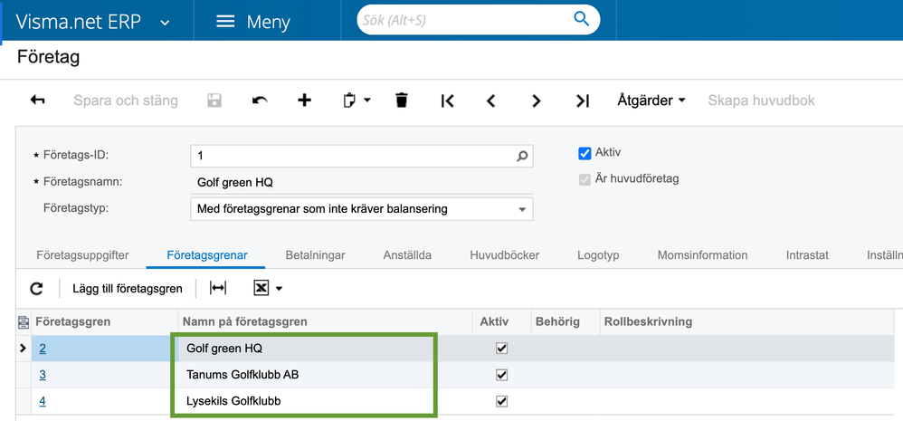Go to next record arrow
Screen dimensions: 903x421
[537, 100]
